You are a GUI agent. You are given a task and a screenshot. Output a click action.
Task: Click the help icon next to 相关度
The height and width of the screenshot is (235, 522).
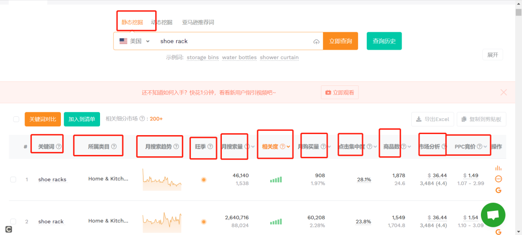[282, 146]
